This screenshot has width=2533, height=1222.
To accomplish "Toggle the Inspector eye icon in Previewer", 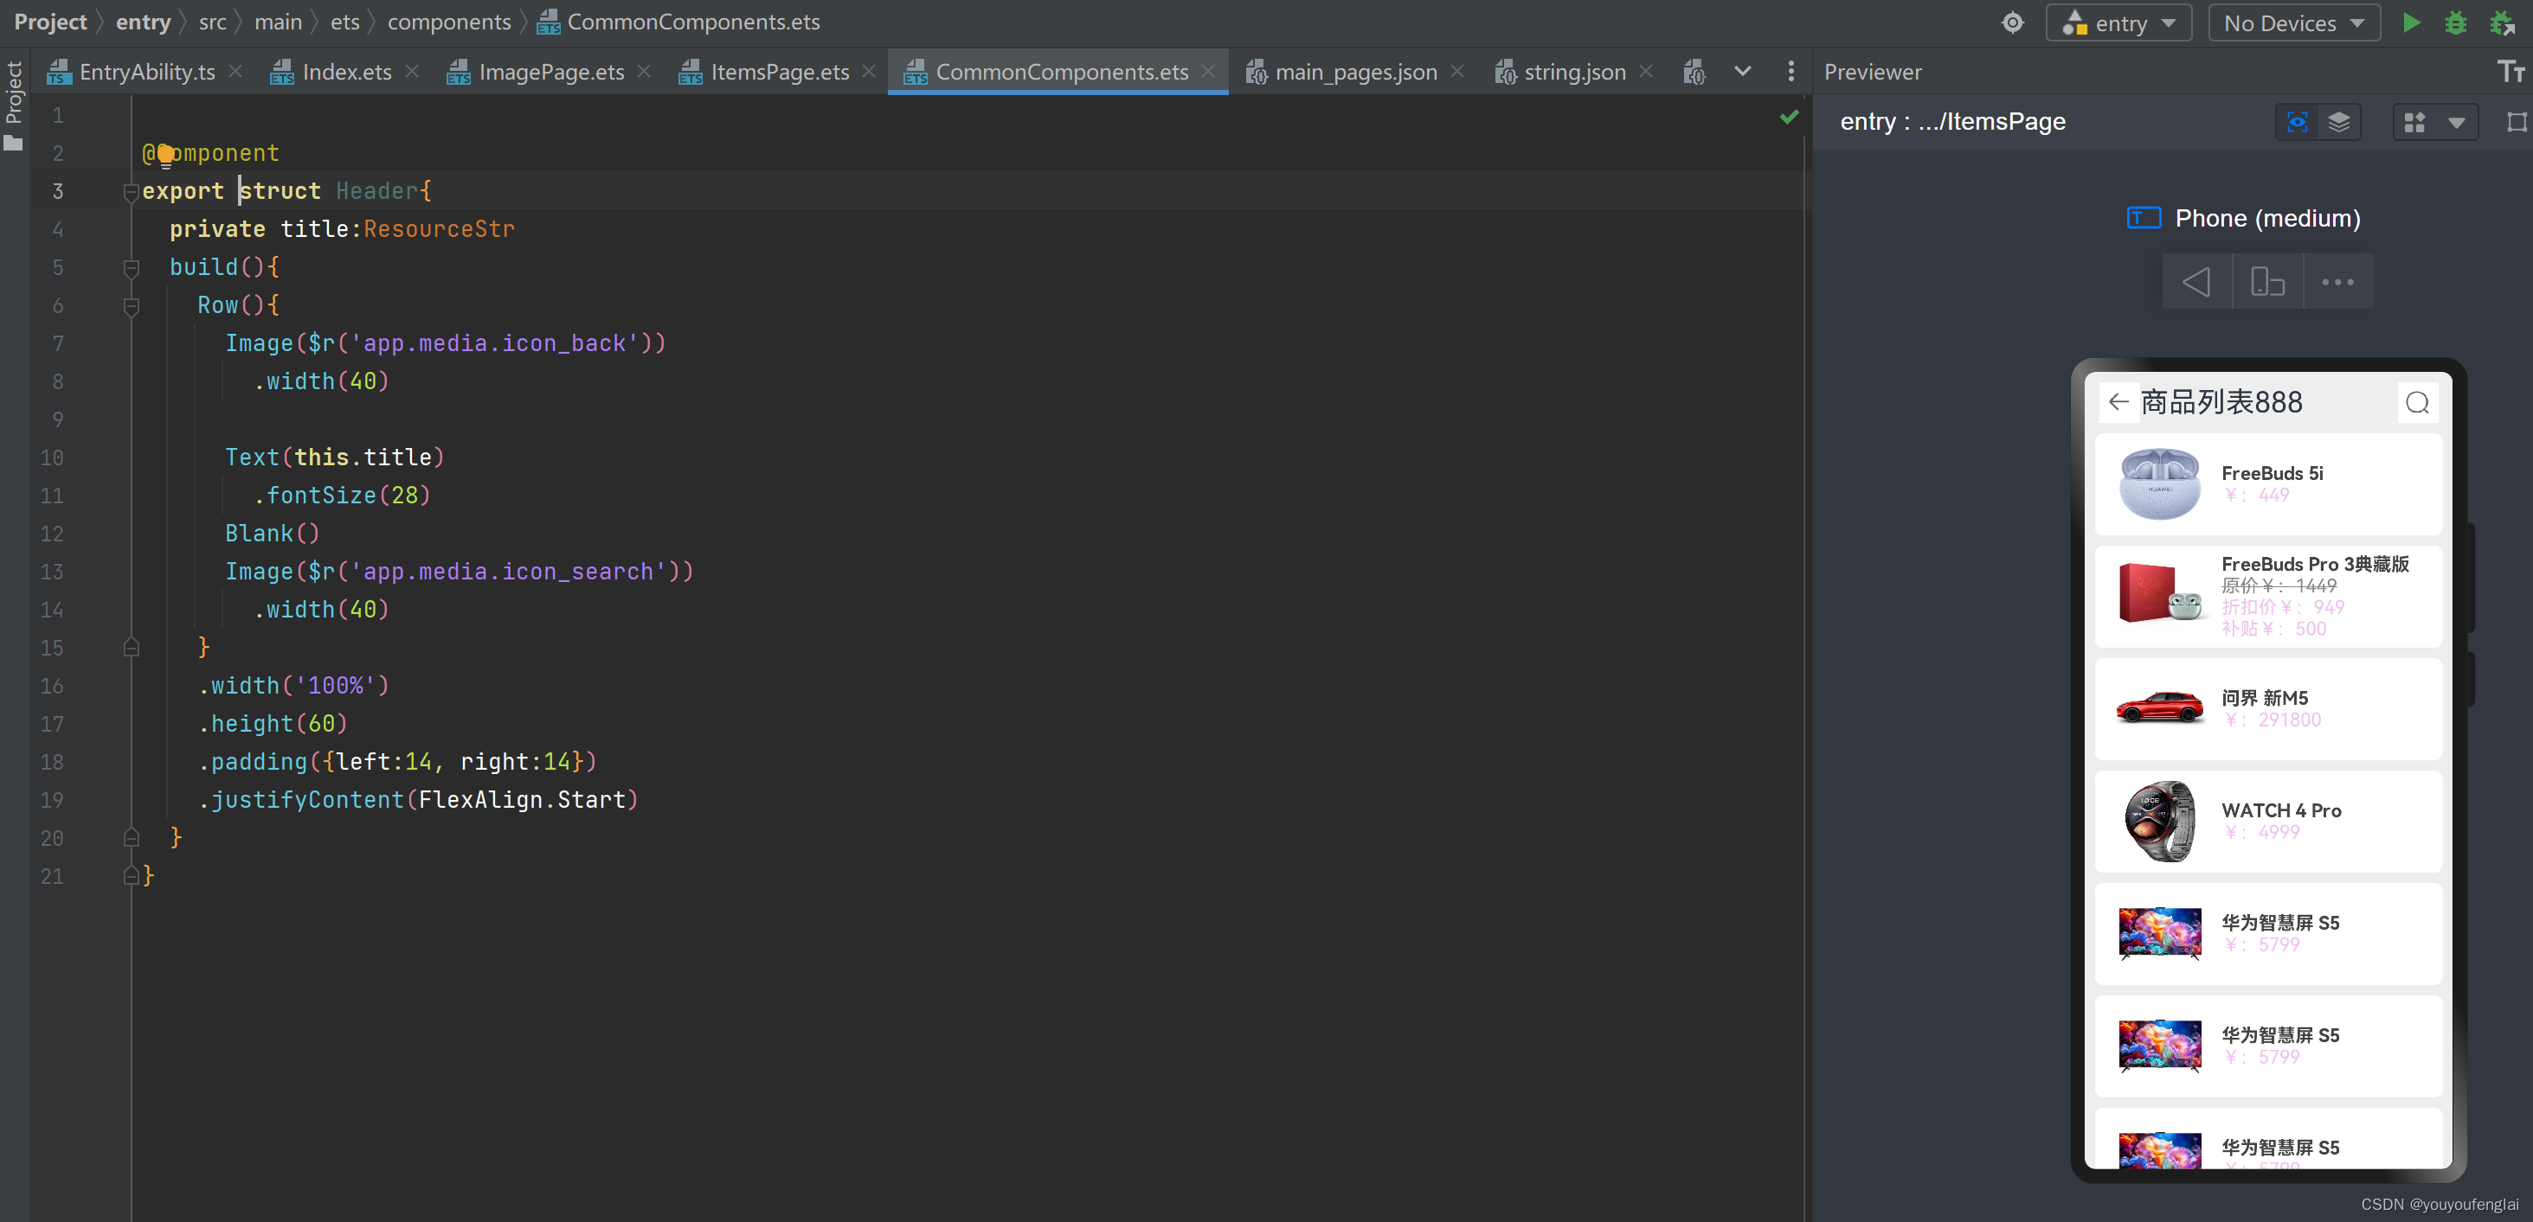I will [2297, 122].
